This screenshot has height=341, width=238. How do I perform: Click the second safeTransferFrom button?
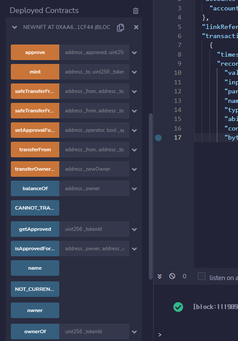pos(35,111)
